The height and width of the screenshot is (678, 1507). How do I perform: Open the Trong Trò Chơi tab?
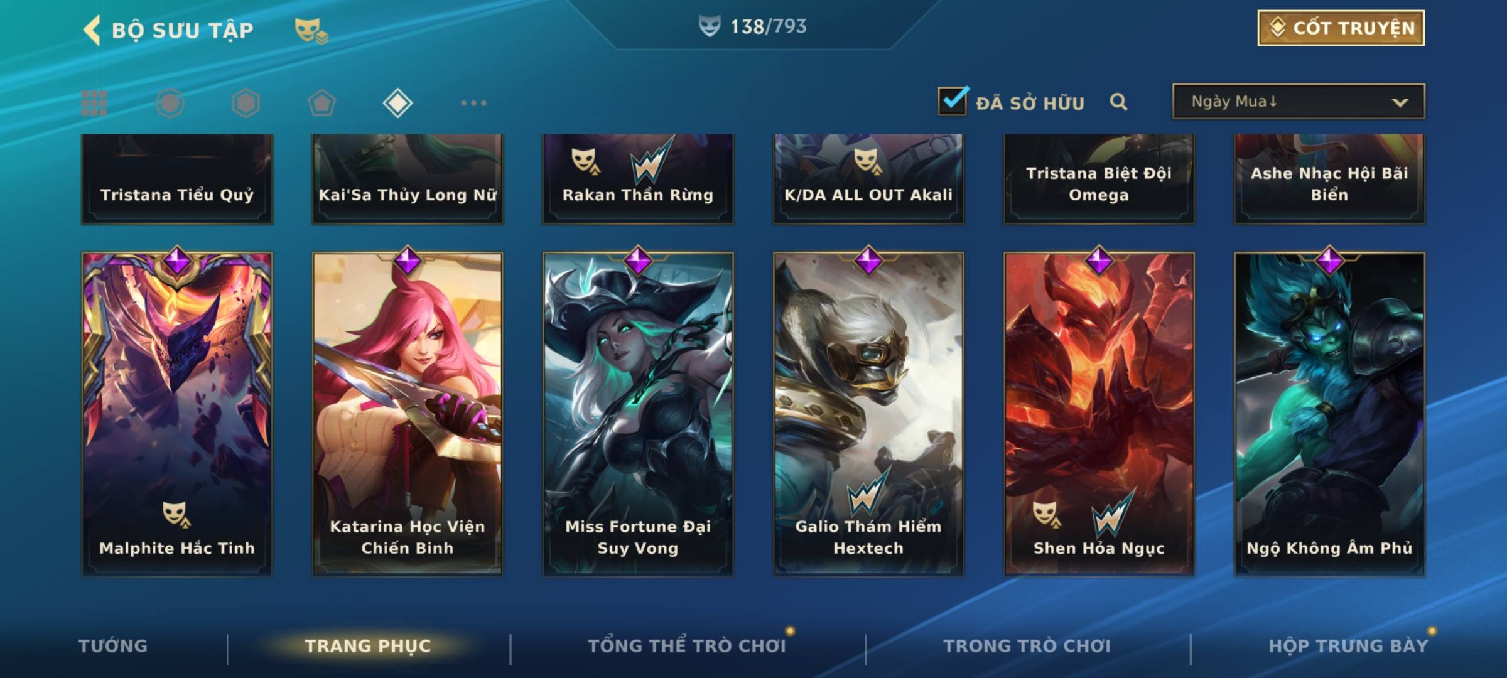point(1027,646)
